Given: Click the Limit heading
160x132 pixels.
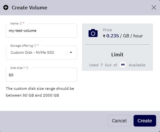Looking at the screenshot, I should (x=117, y=54).
